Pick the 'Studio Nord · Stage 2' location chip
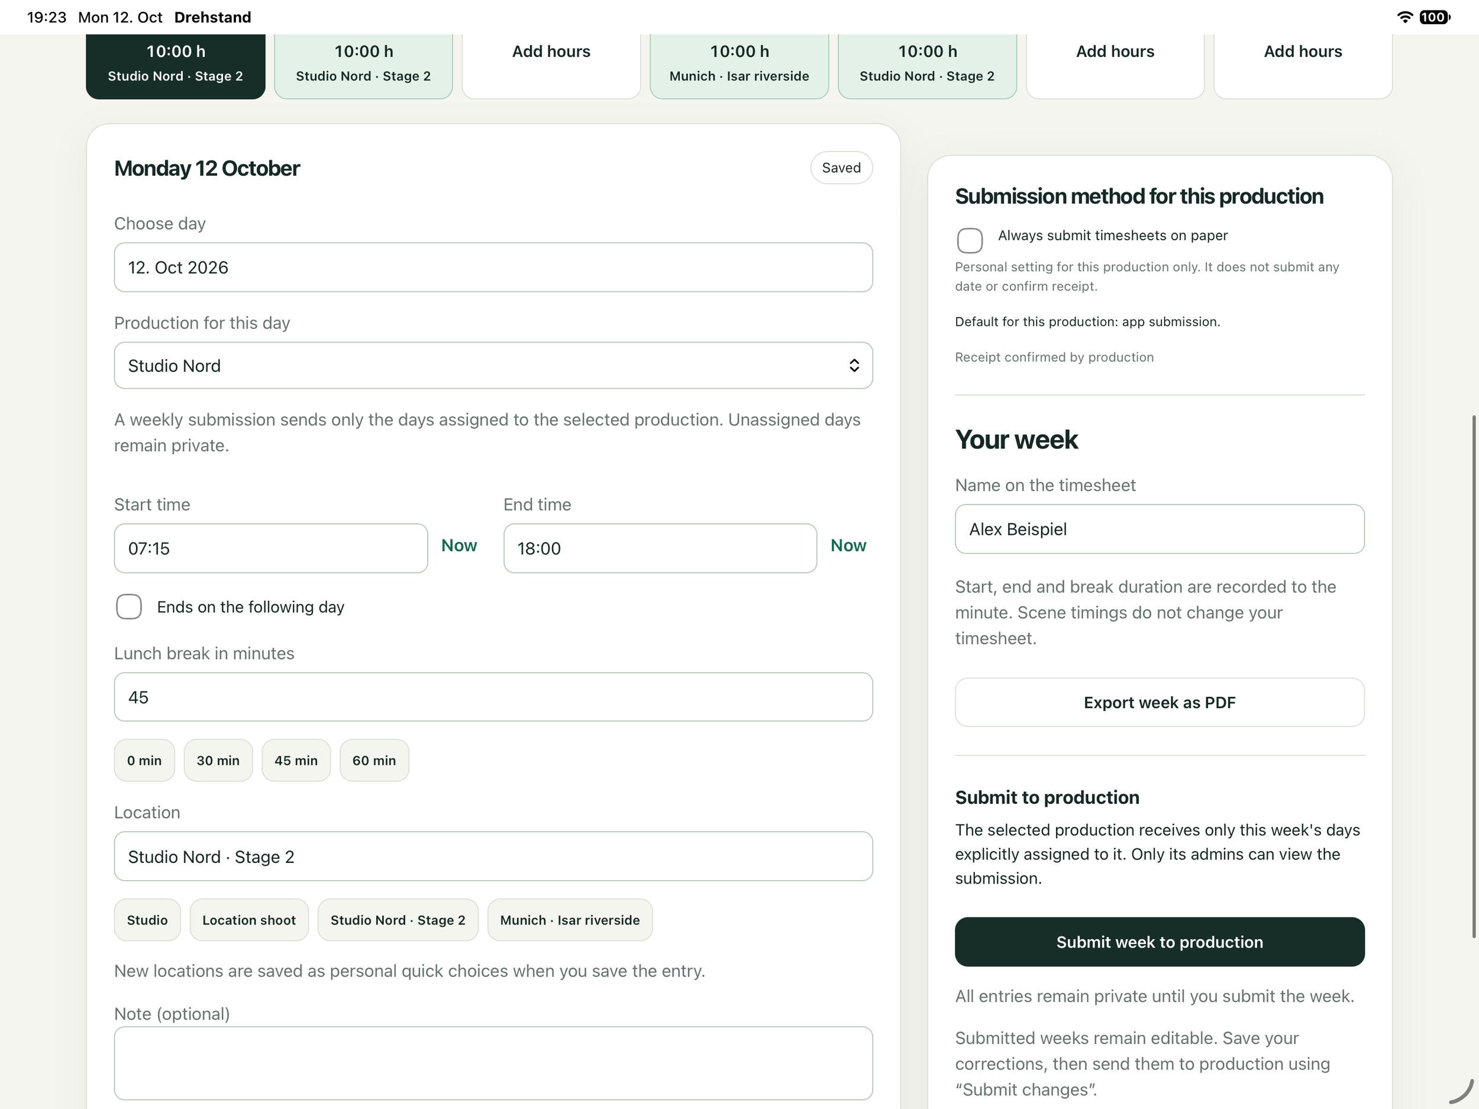This screenshot has width=1479, height=1109. pos(398,920)
